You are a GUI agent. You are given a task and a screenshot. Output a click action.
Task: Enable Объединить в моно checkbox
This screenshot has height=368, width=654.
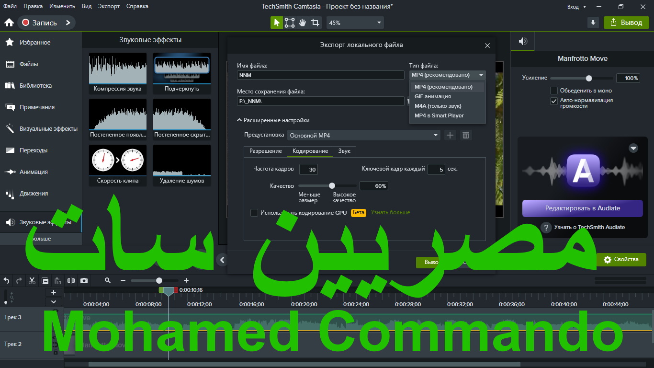pos(554,91)
